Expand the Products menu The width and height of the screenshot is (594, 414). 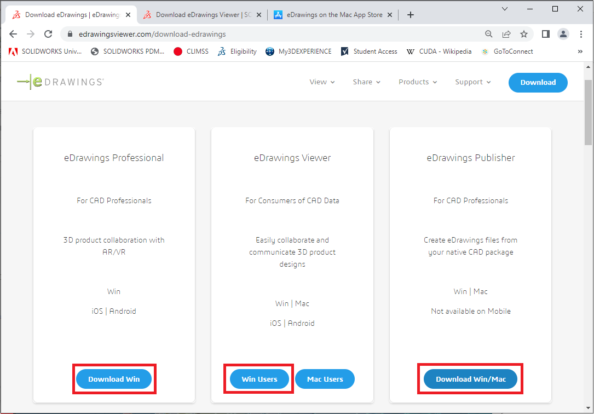pyautogui.click(x=418, y=82)
